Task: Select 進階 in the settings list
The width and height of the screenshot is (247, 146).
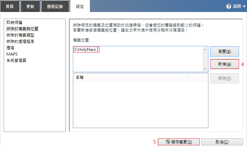Action: coord(10,48)
